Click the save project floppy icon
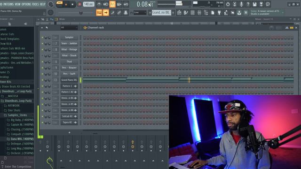 coord(254,4)
